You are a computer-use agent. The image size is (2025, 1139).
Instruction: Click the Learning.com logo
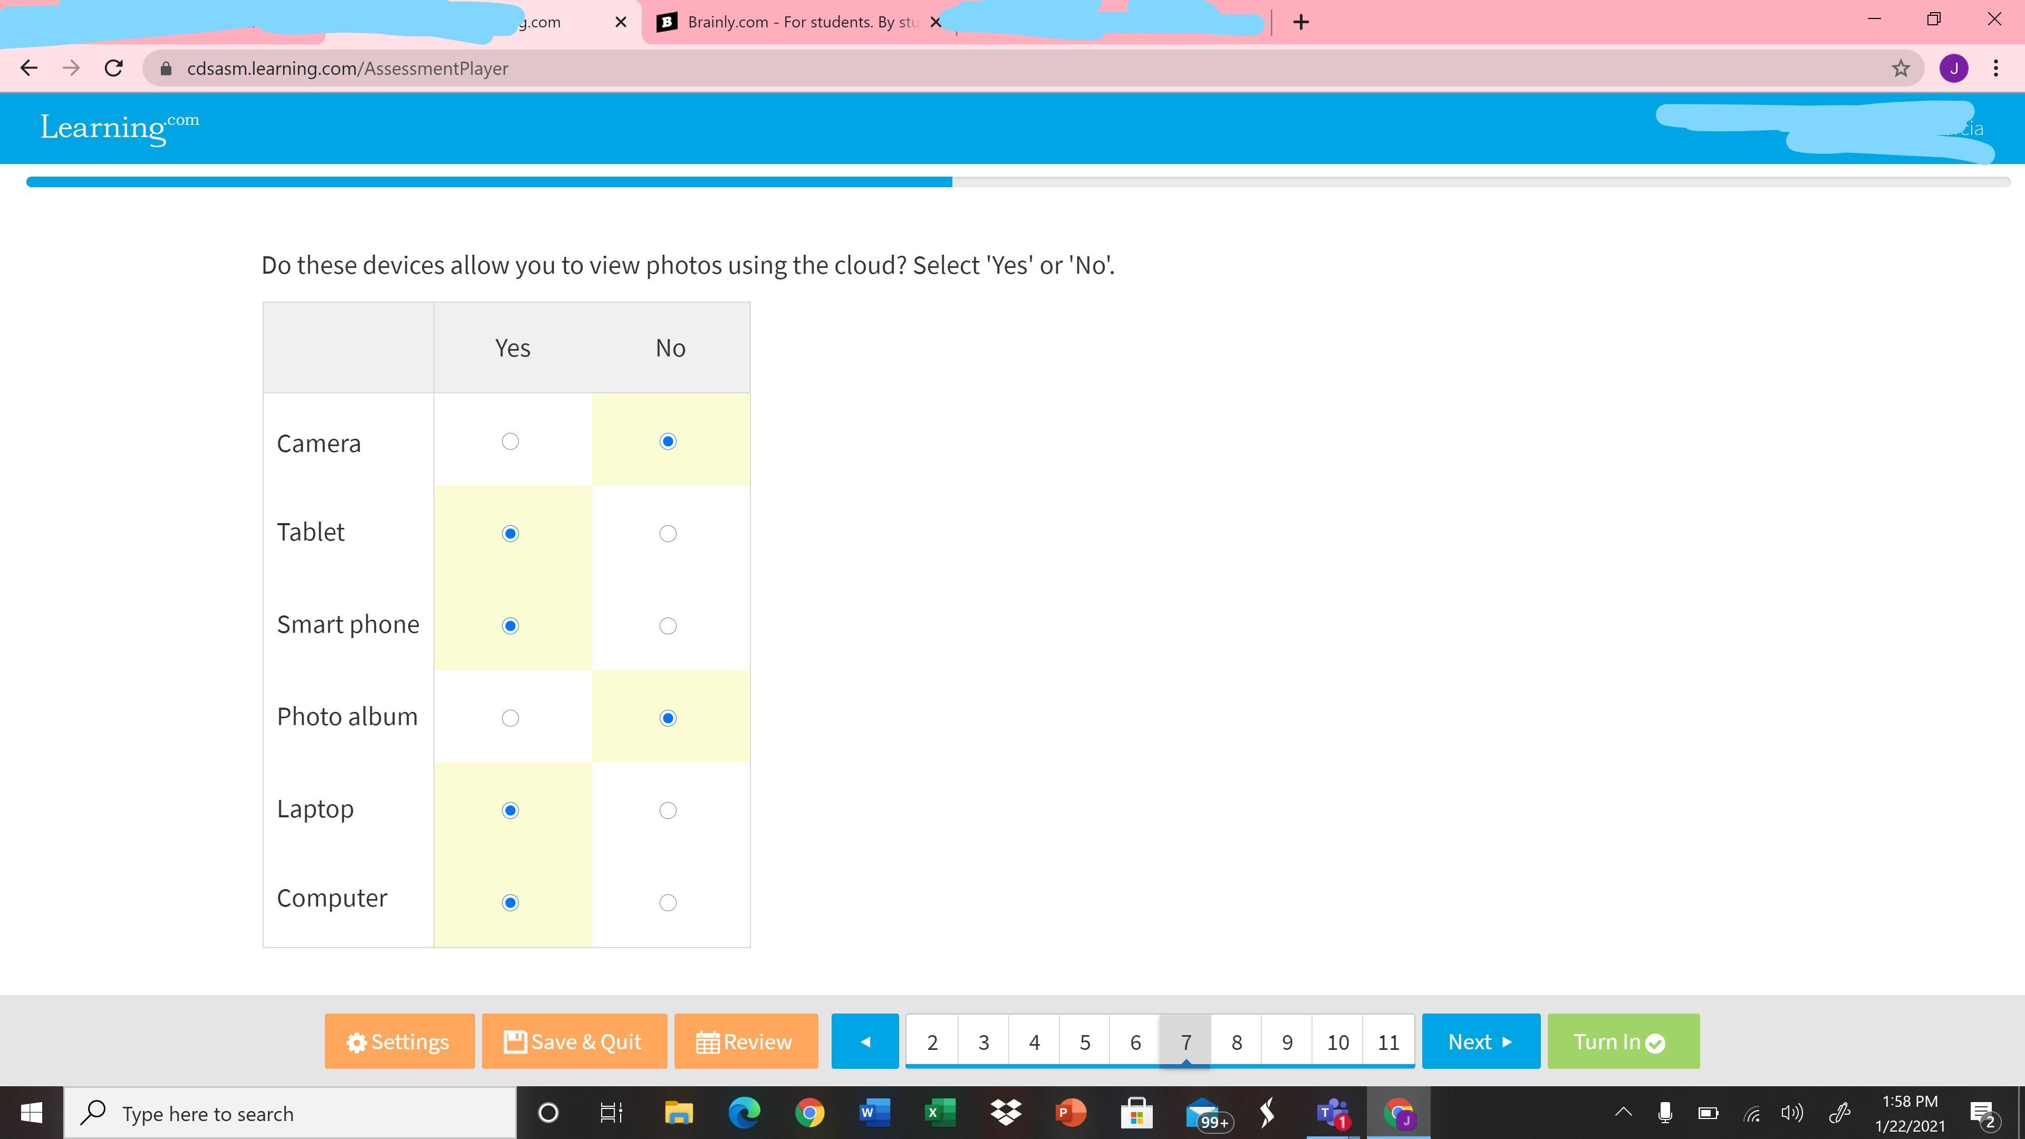point(120,127)
